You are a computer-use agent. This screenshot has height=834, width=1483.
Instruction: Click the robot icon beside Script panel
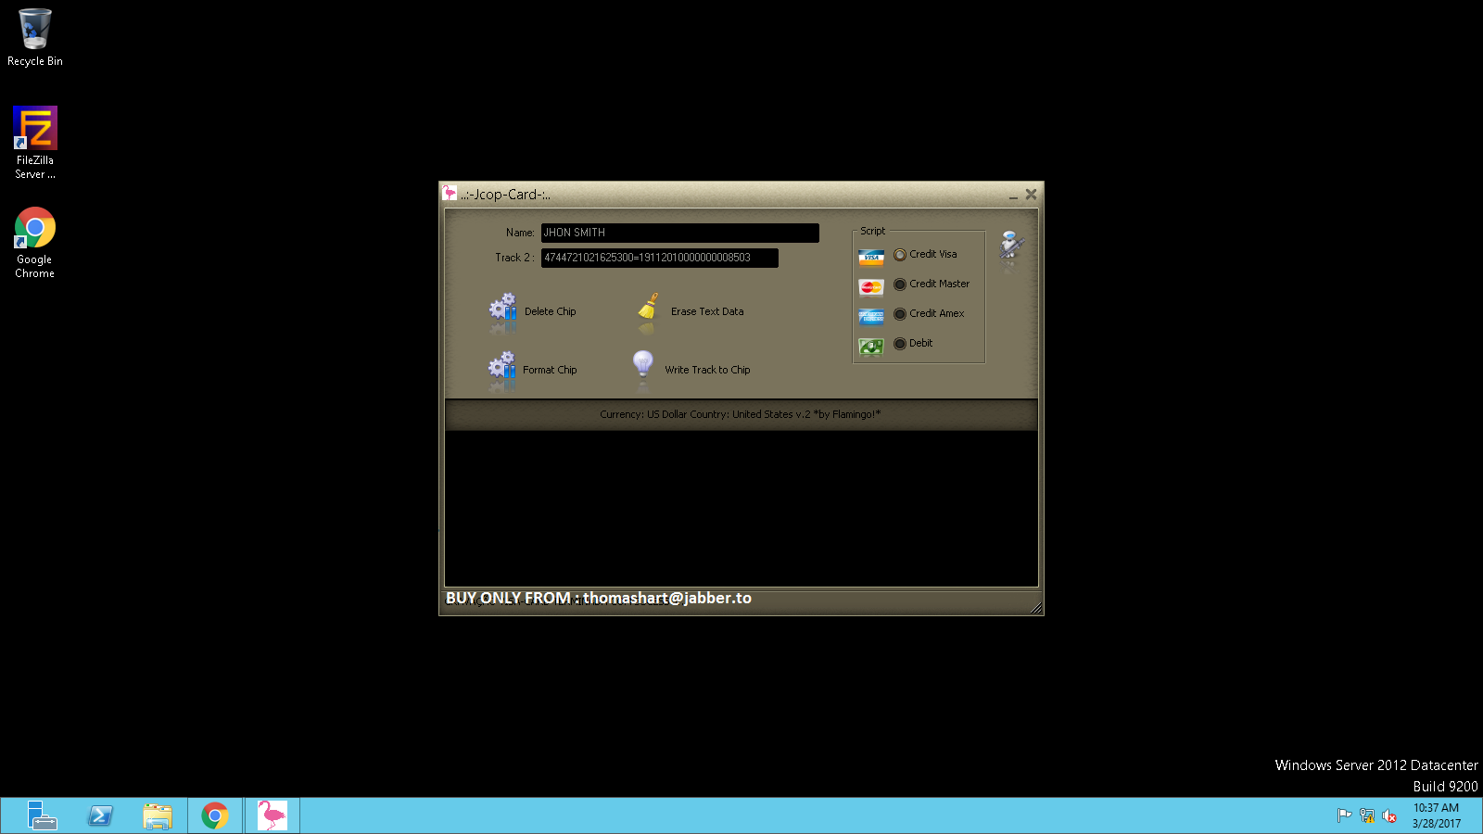tap(1010, 246)
